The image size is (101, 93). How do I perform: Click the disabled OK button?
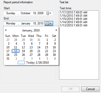point(71,89)
